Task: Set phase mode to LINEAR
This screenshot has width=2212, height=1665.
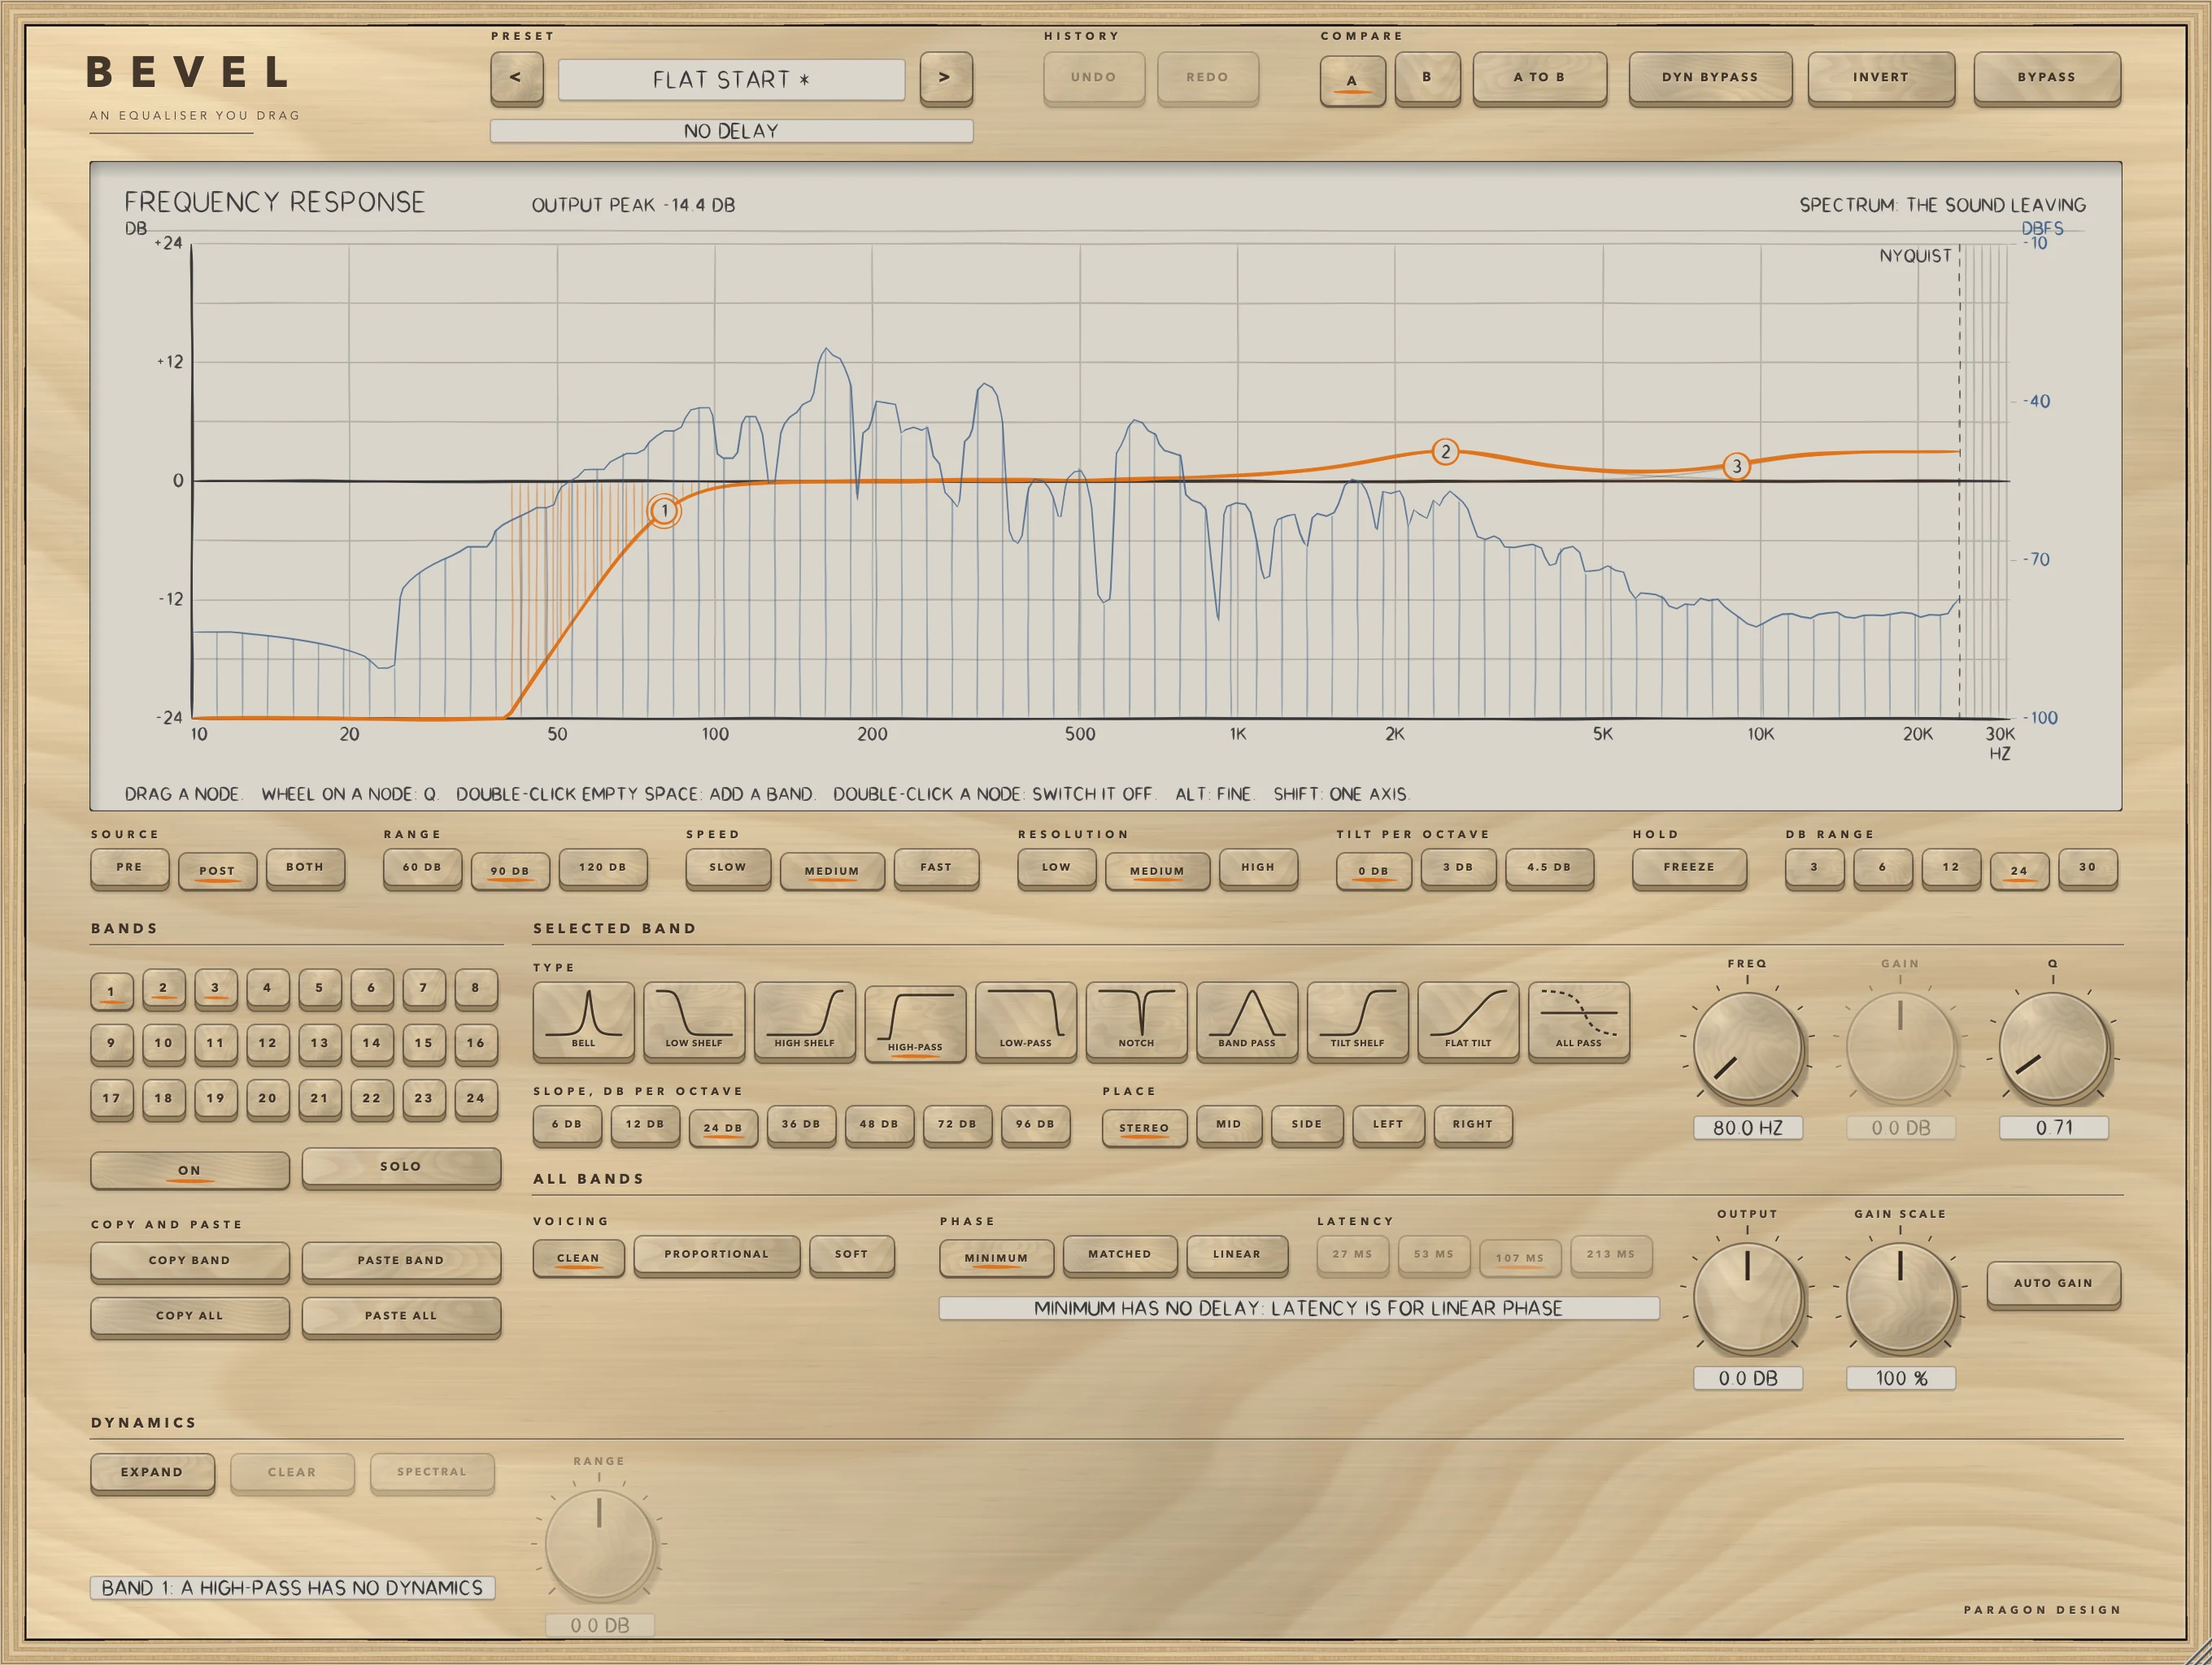Action: pyautogui.click(x=1237, y=1254)
